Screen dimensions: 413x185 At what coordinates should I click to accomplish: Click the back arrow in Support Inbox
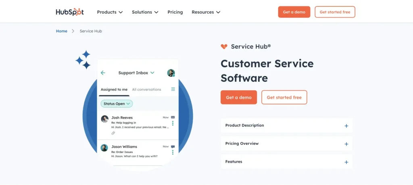[x=103, y=73]
